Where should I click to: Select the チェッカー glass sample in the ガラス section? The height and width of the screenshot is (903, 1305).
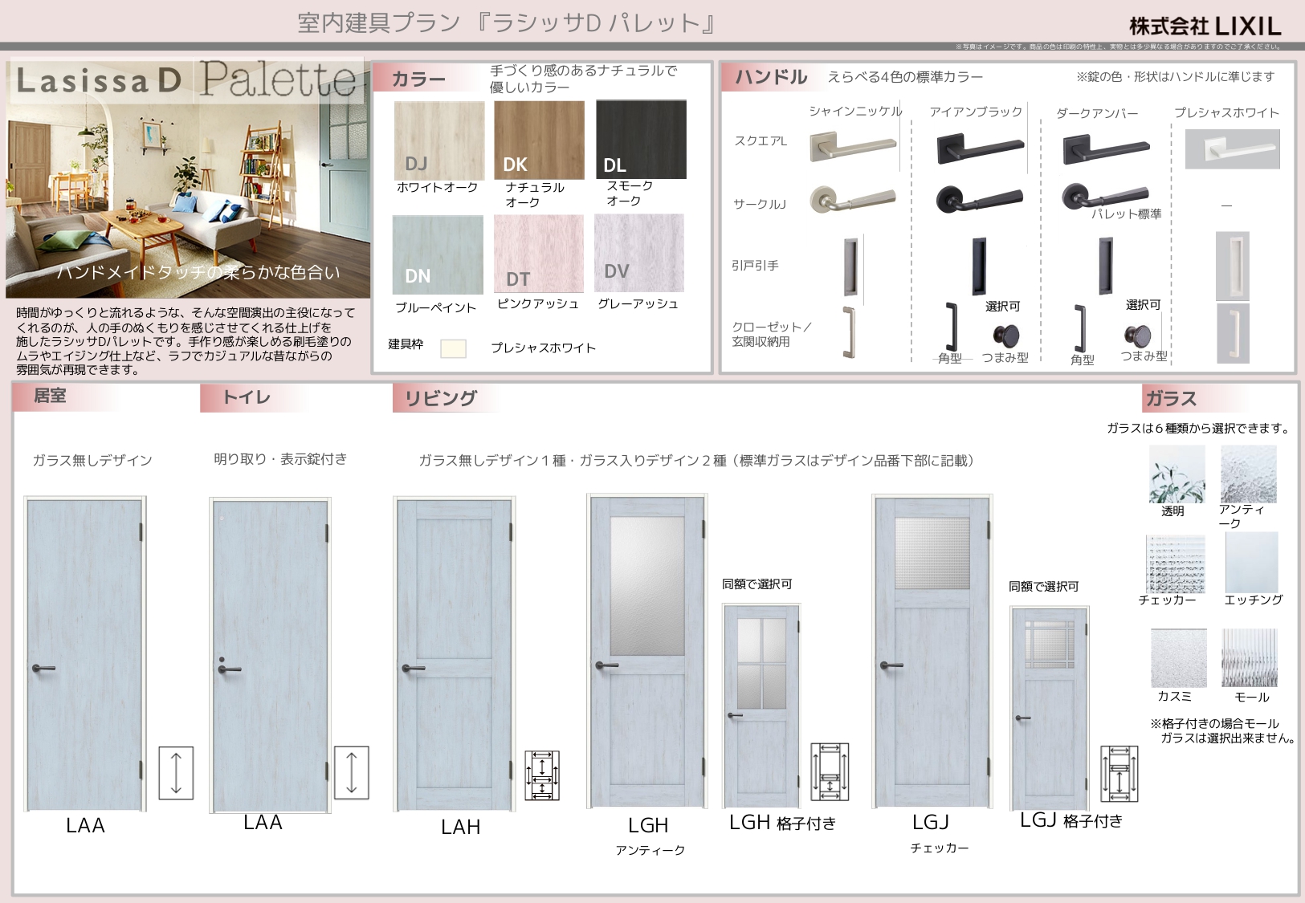(1176, 564)
